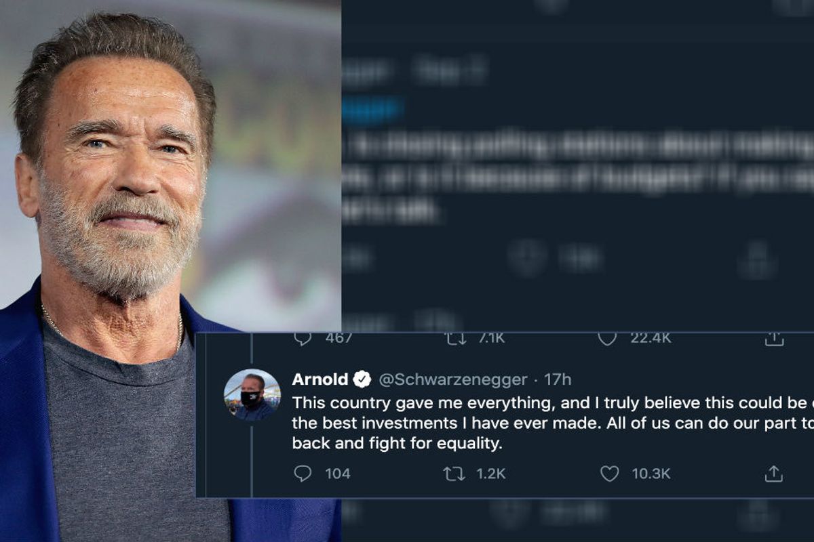Click the 467 replies count
The image size is (814, 542).
pos(339,338)
